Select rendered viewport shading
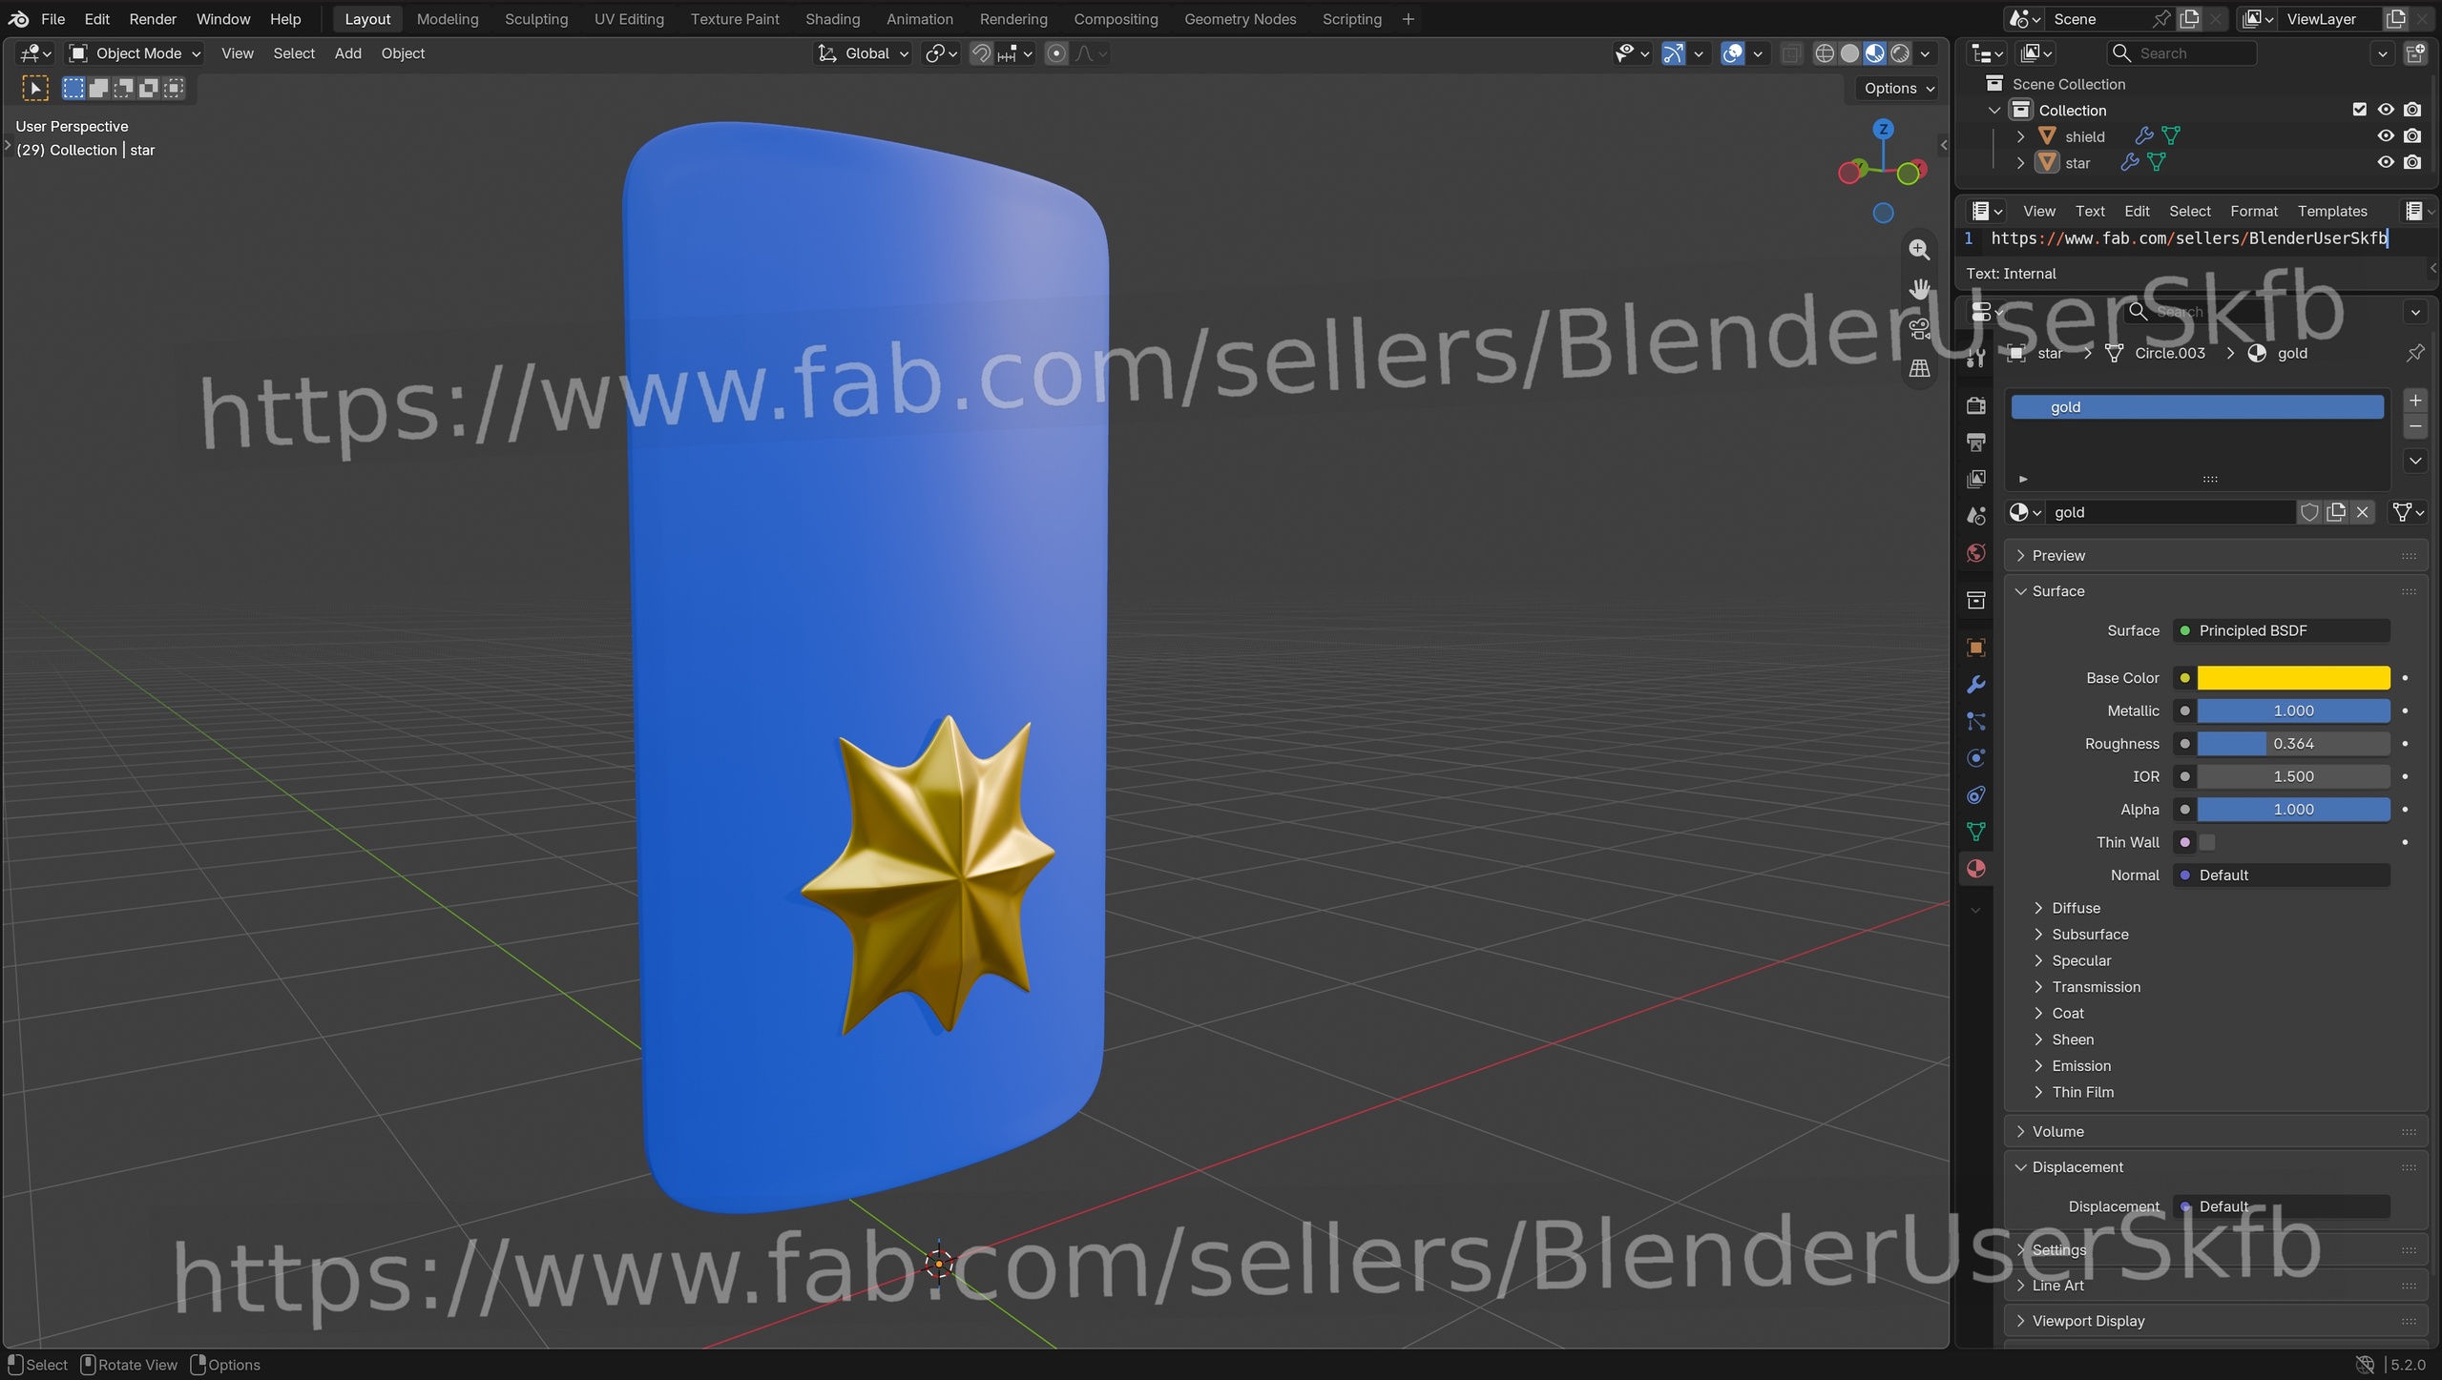Image resolution: width=2442 pixels, height=1380 pixels. (x=1900, y=53)
